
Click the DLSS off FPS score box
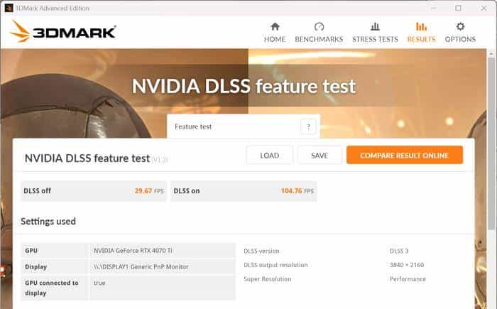tap(94, 191)
